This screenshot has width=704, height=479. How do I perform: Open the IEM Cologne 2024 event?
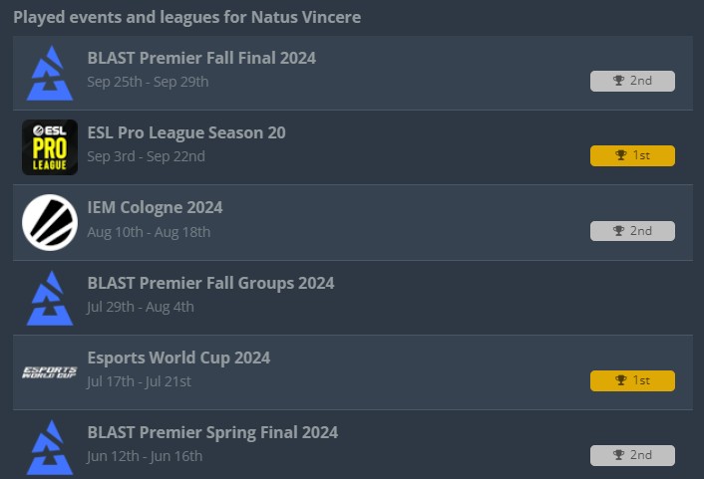coord(155,207)
